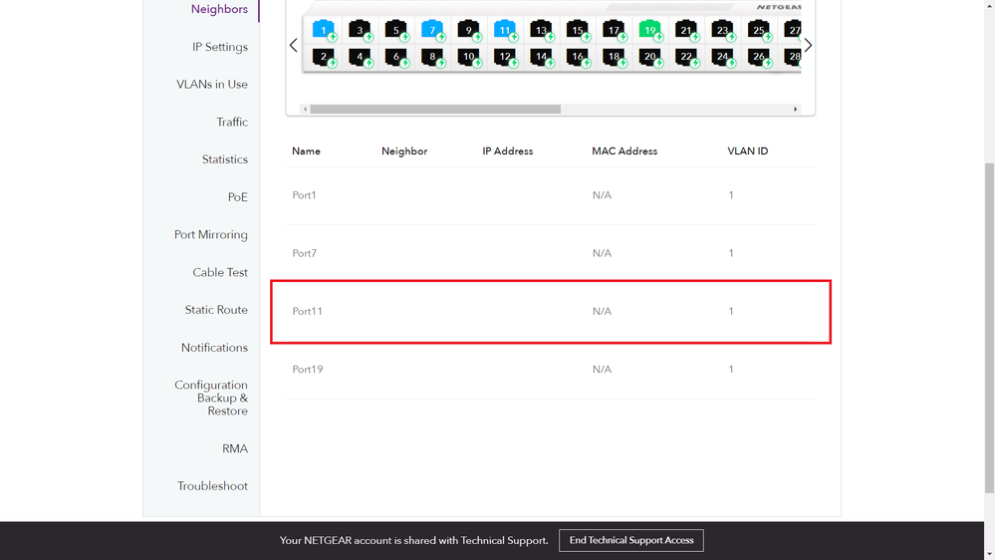Select green port 19 on the switch
The height and width of the screenshot is (560, 995).
(649, 30)
